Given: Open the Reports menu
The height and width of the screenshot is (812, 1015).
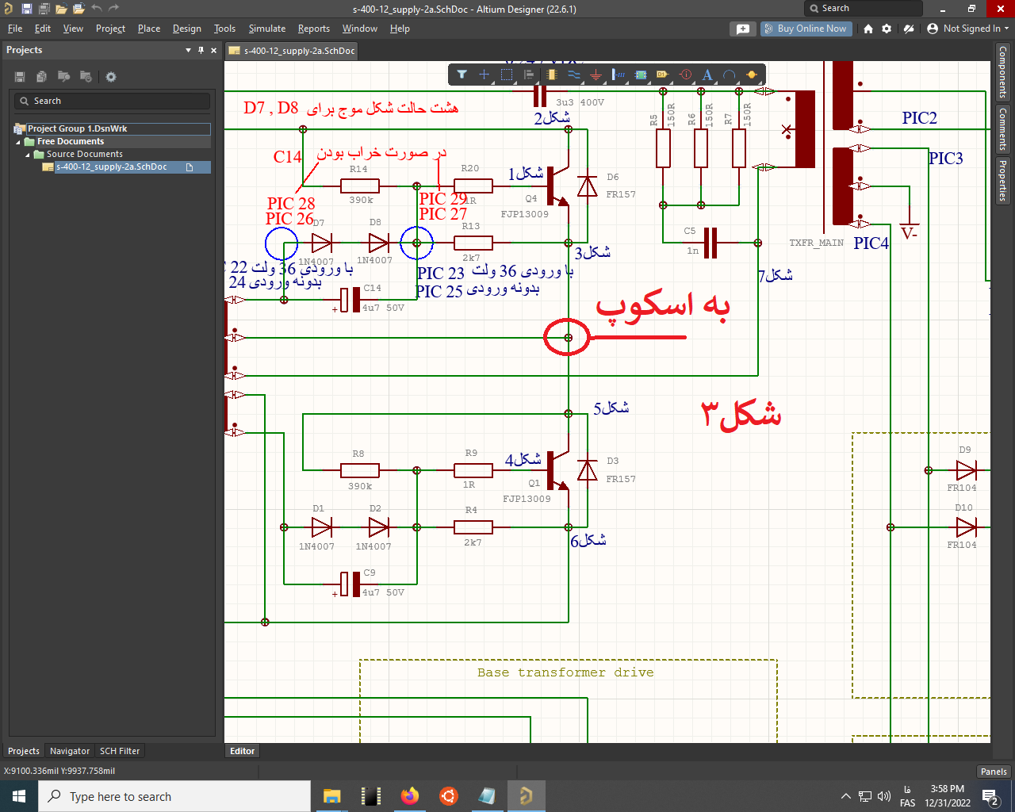Looking at the screenshot, I should pyautogui.click(x=314, y=29).
